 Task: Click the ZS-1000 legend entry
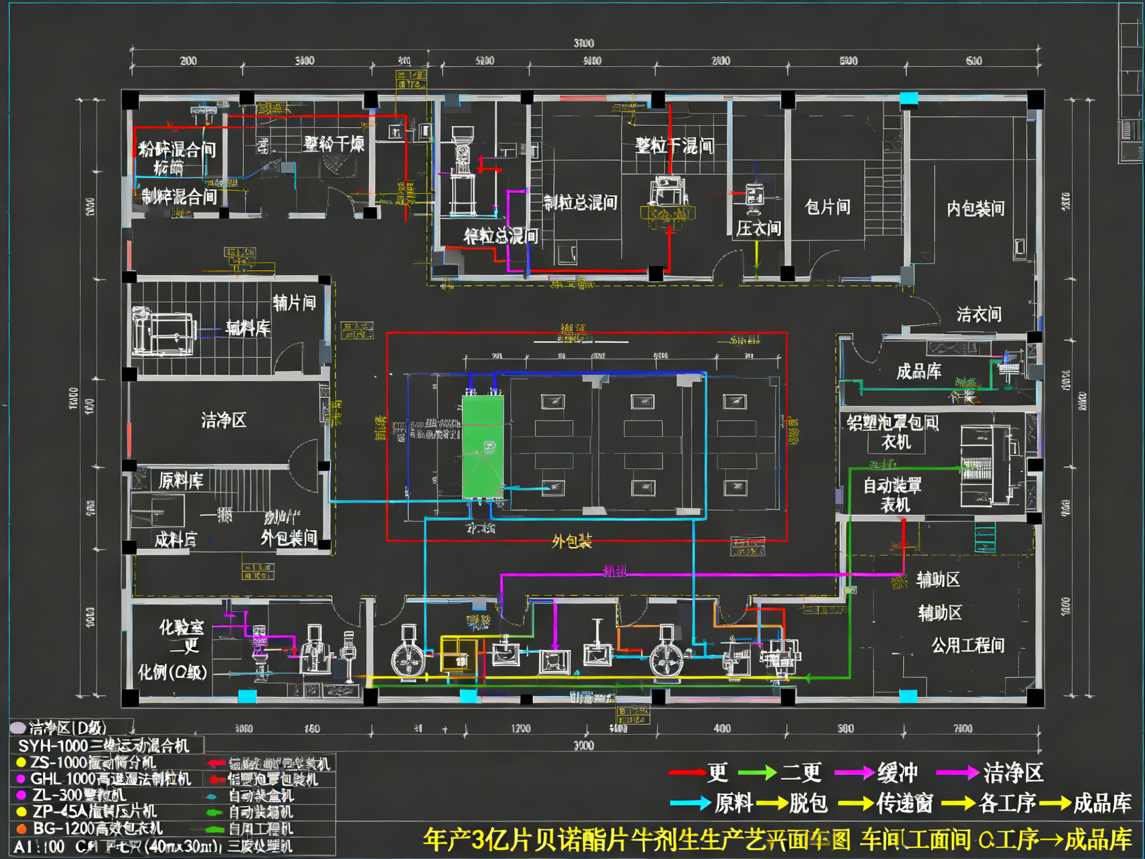click(93, 762)
